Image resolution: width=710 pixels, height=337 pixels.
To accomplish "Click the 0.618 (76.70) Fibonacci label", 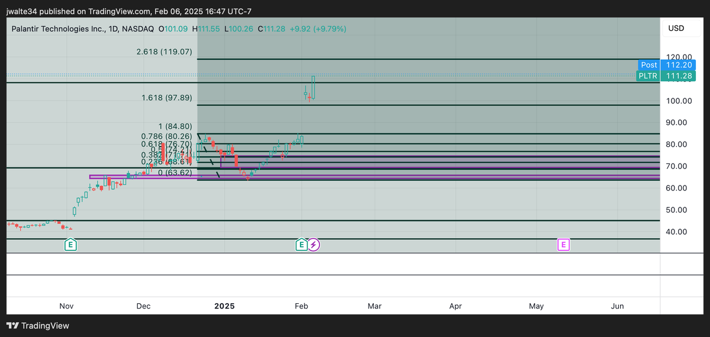I will pos(167,144).
